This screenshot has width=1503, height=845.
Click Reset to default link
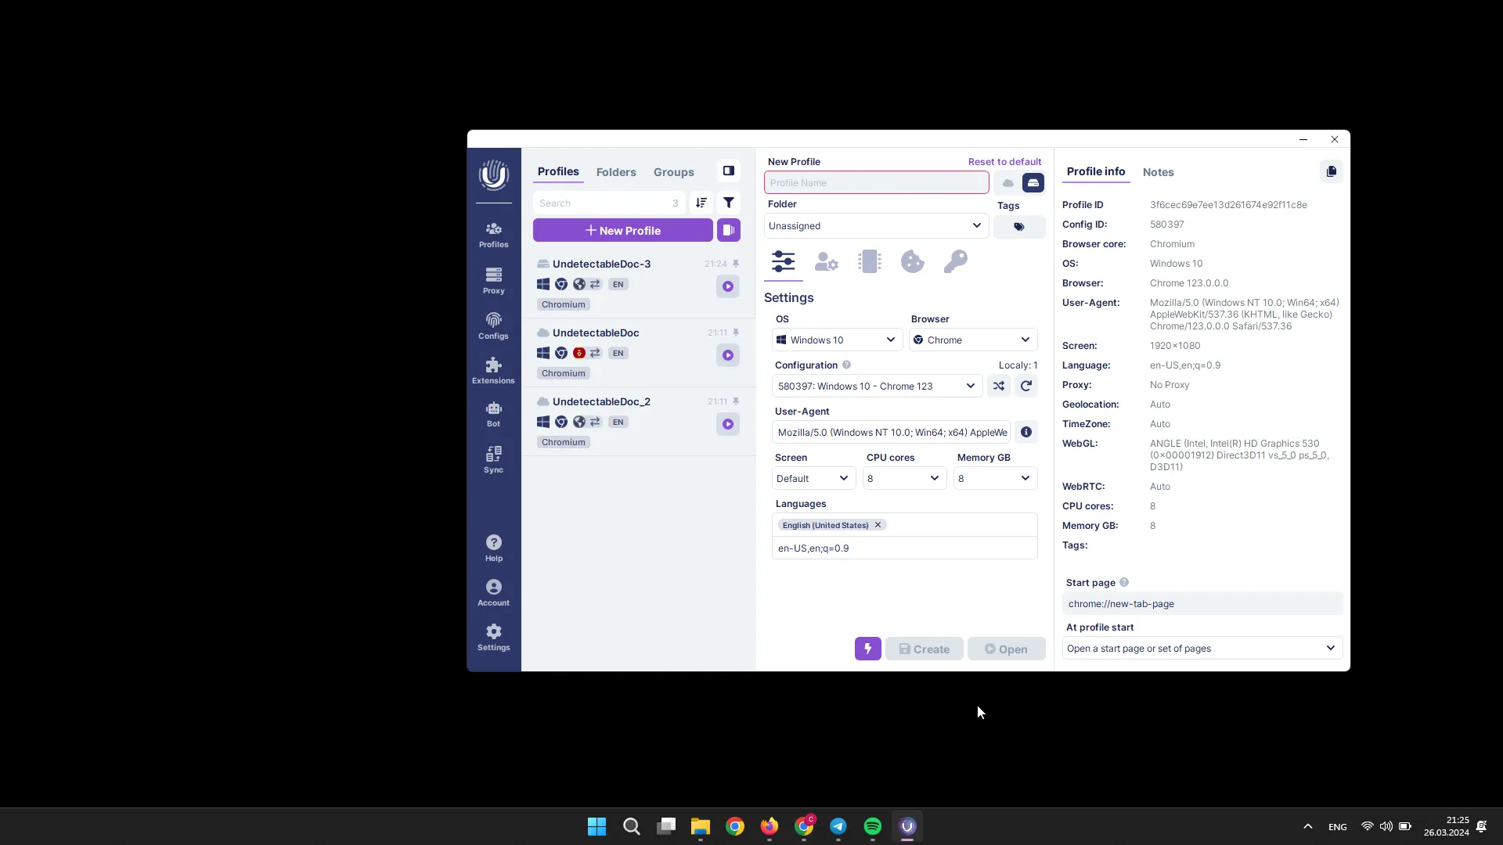pyautogui.click(x=1004, y=162)
